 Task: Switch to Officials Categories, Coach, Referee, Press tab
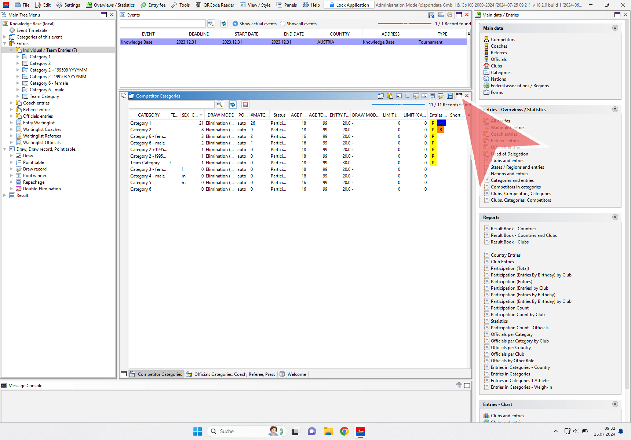point(231,374)
